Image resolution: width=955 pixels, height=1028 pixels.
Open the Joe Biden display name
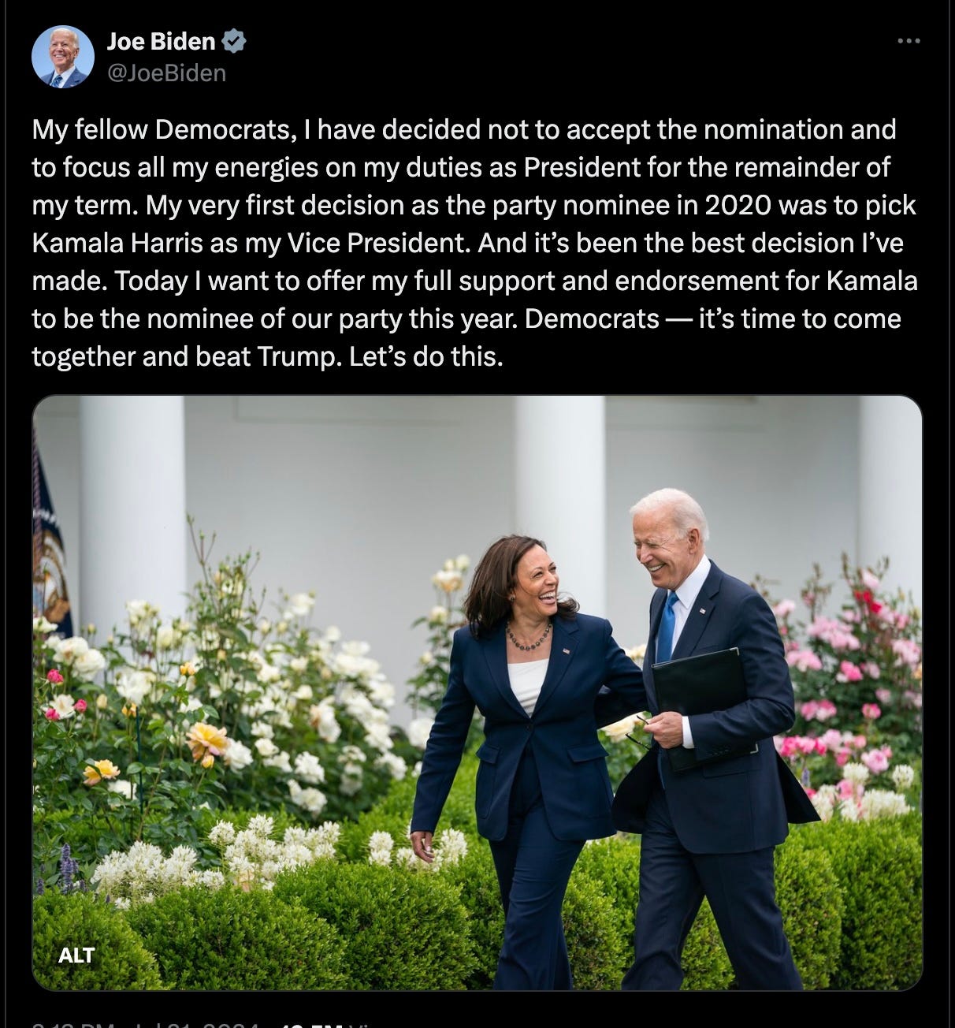[161, 41]
